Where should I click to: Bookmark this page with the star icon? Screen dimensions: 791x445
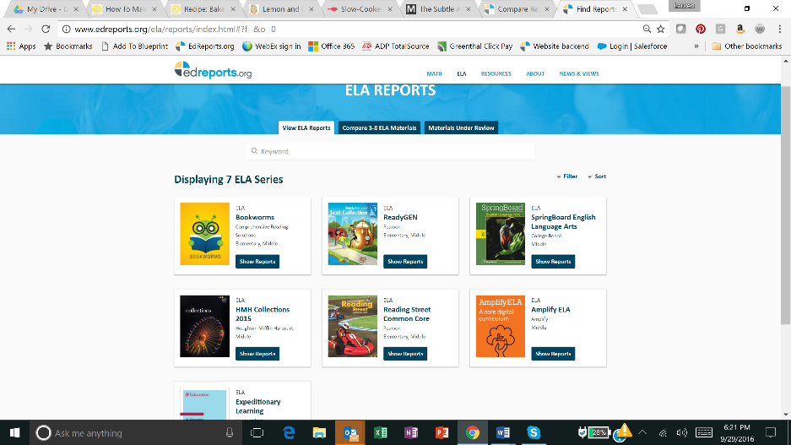[661, 29]
